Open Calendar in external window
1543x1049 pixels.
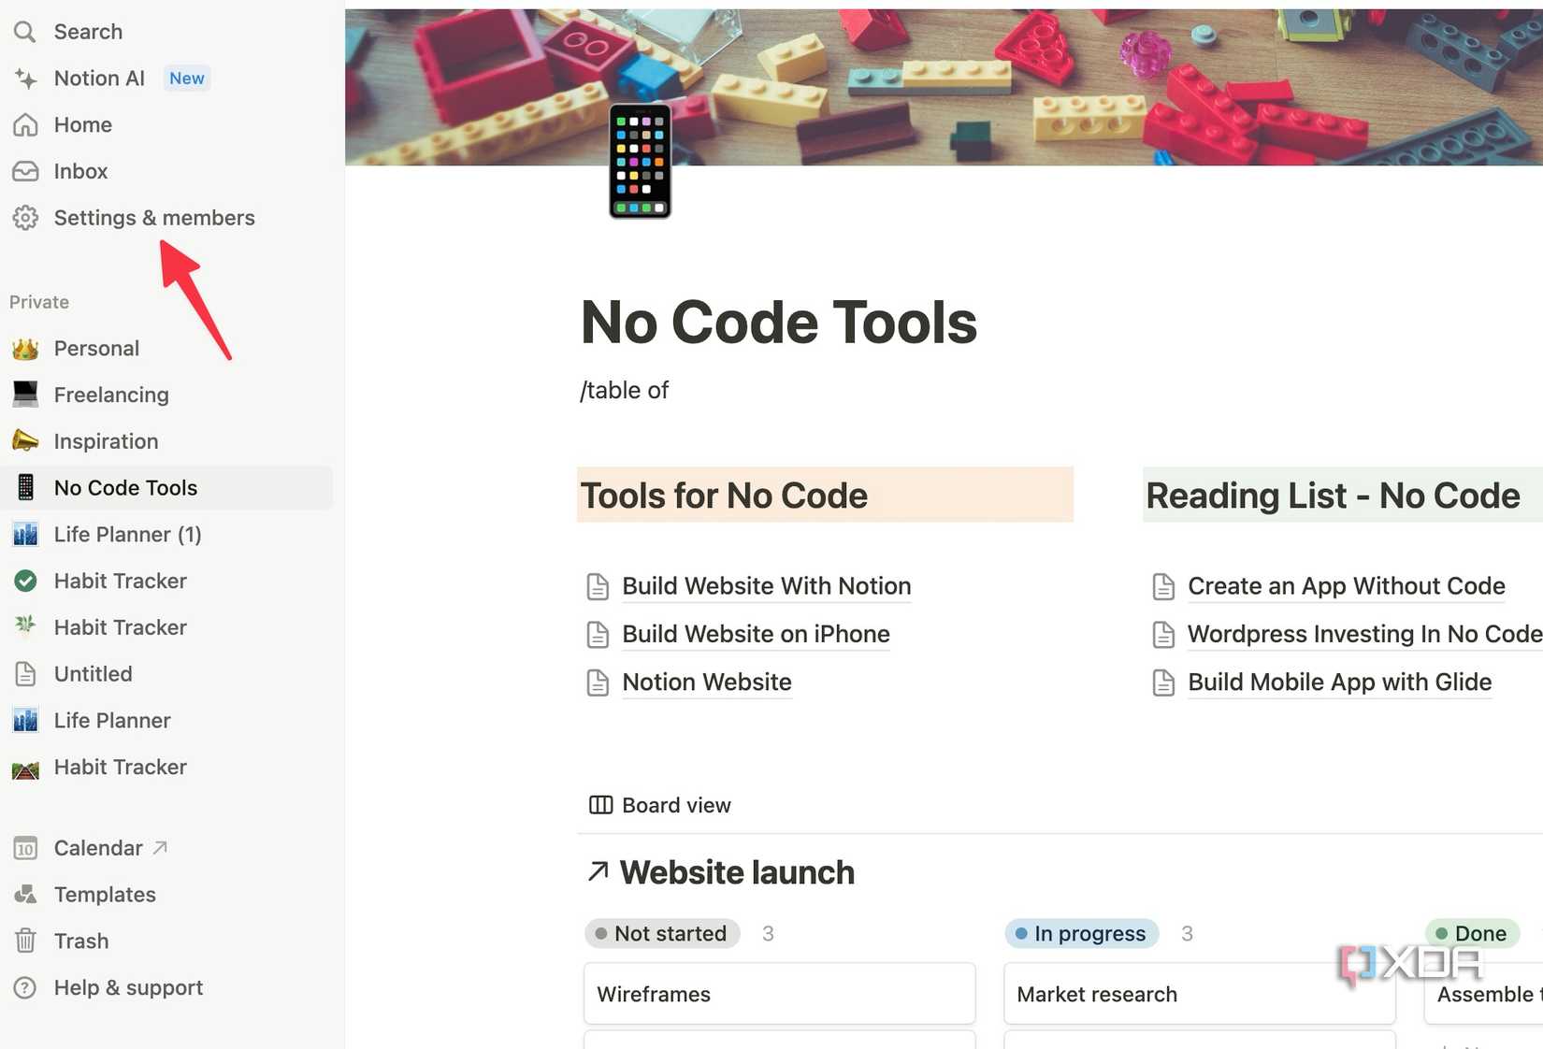(x=98, y=848)
